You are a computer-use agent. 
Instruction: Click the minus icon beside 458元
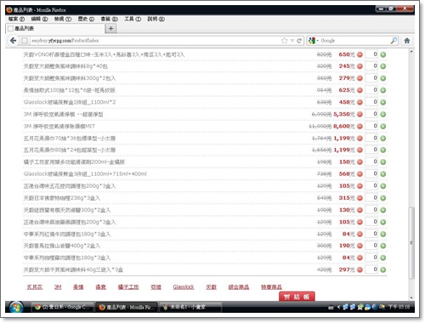coord(360,102)
